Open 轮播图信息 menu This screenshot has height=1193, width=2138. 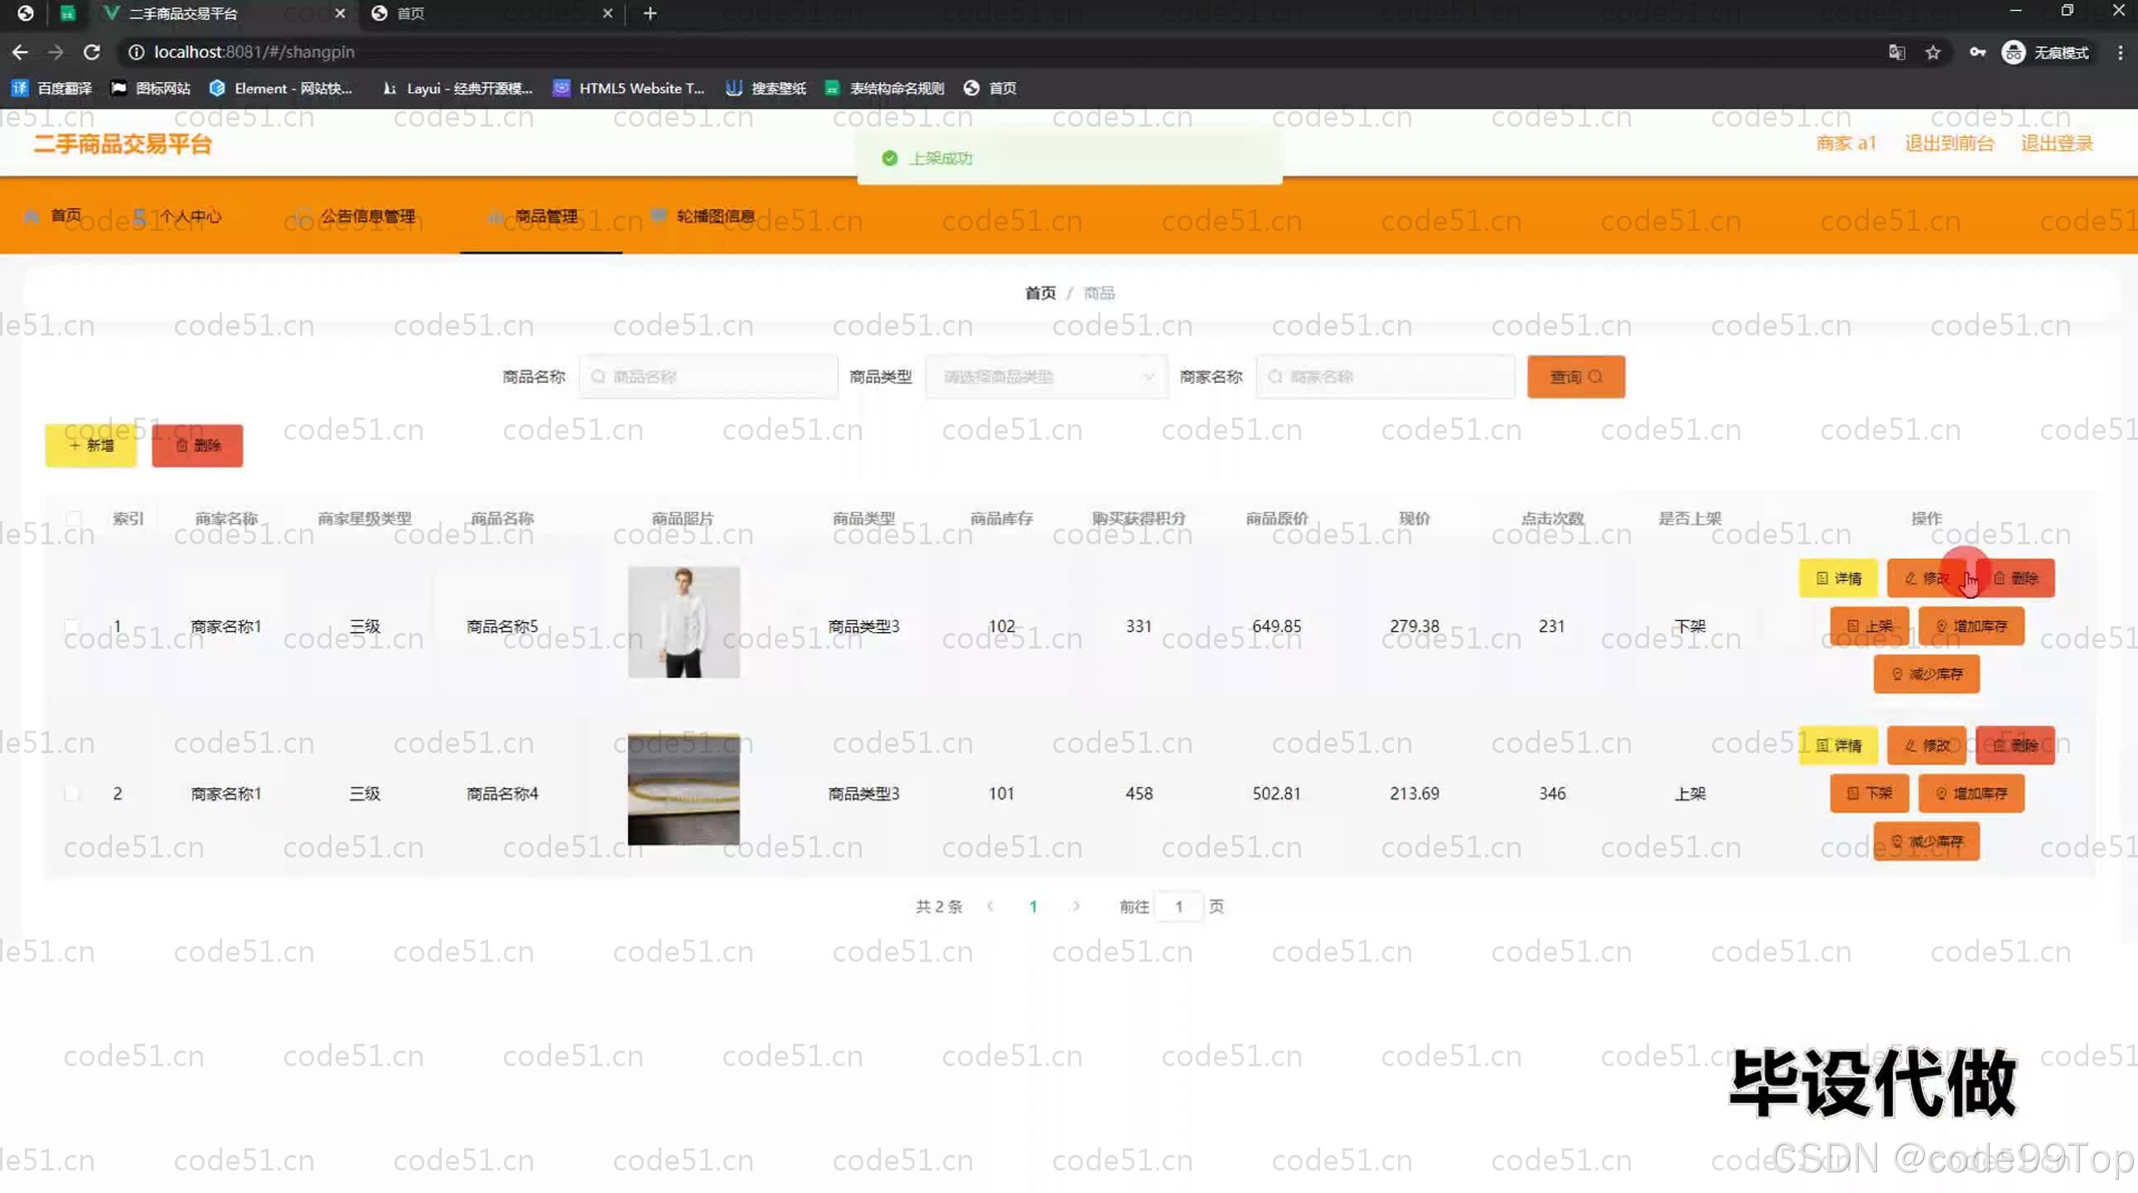coord(703,216)
